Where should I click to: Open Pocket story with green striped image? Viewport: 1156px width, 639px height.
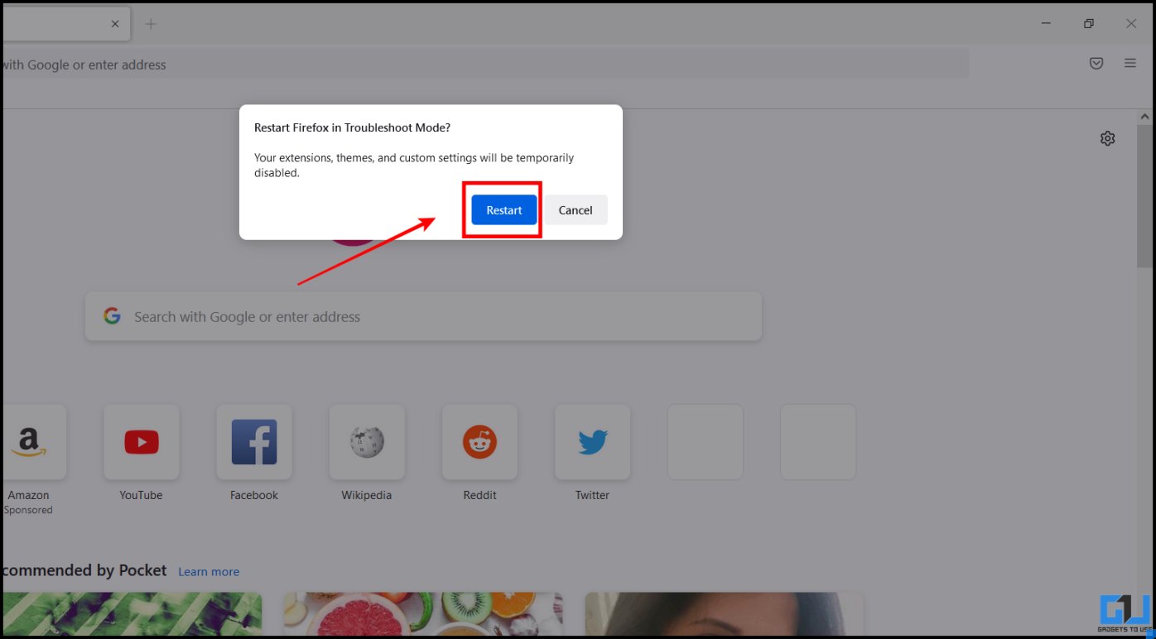[x=132, y=614]
